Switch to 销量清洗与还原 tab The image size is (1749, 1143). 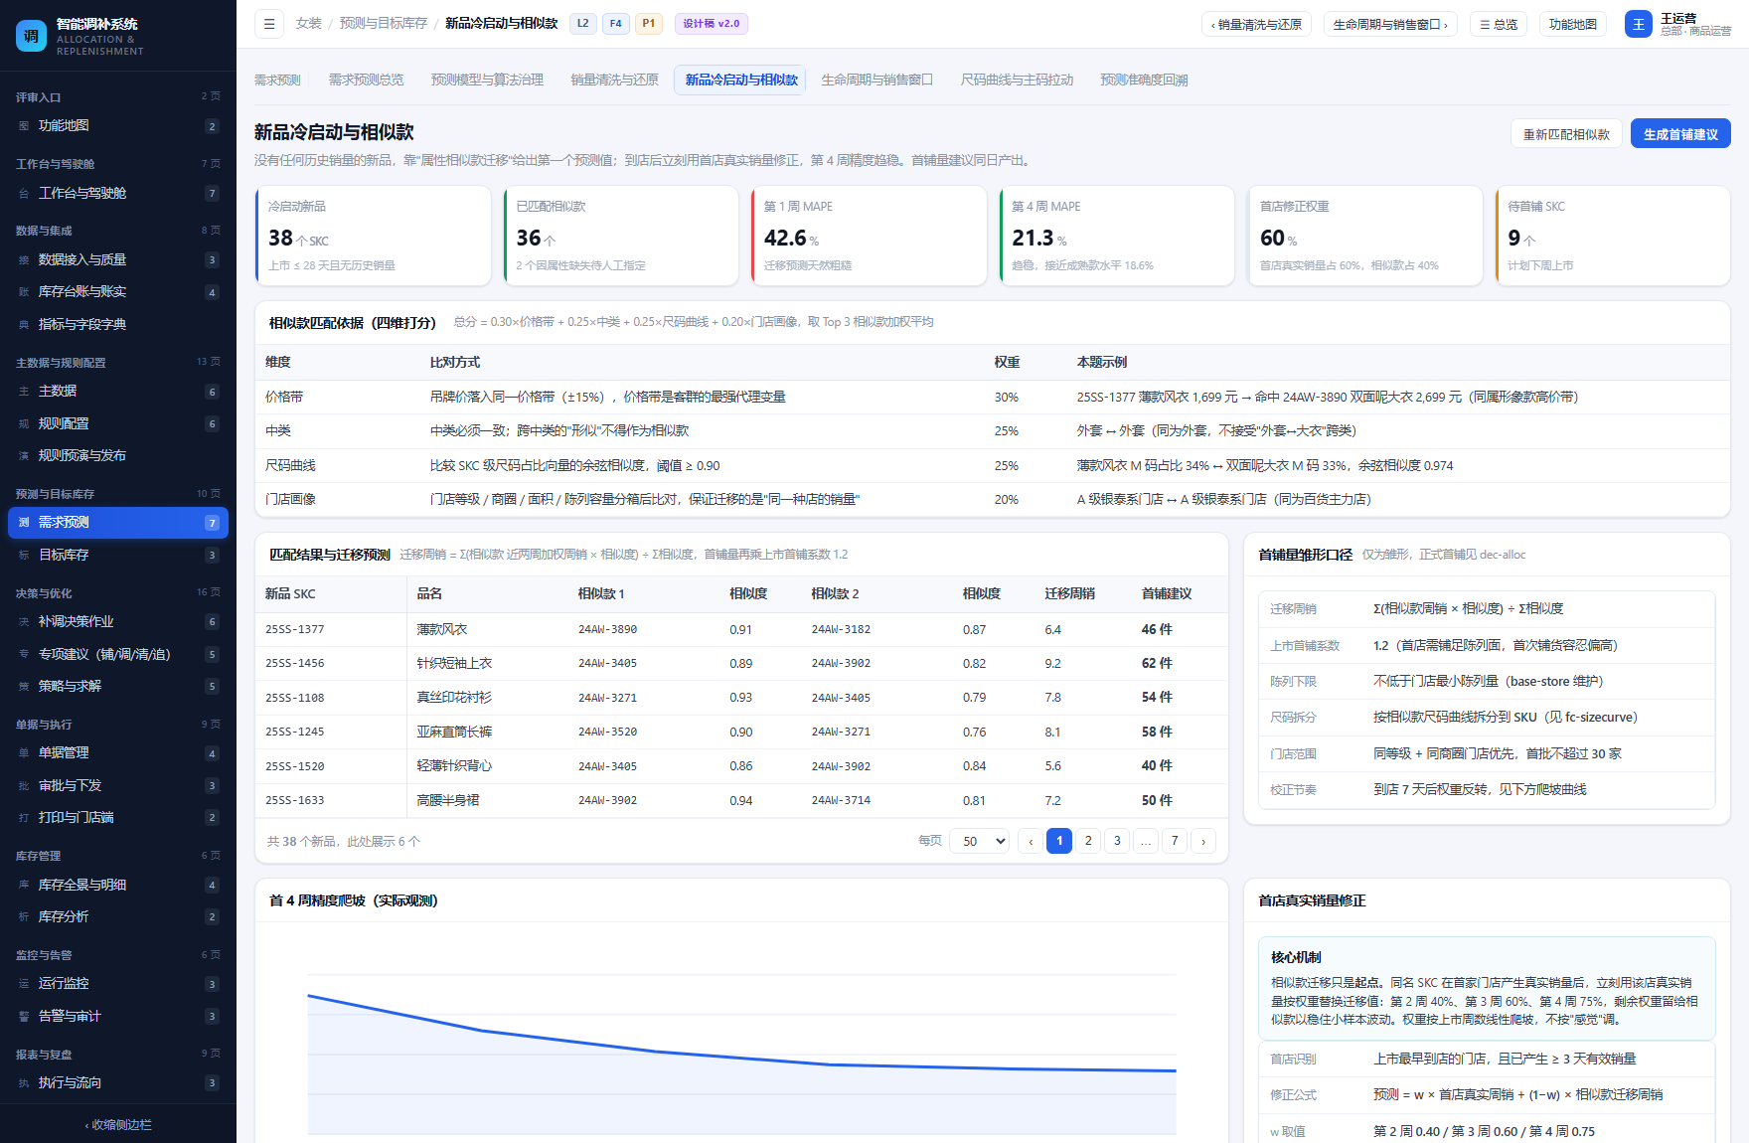614,81
